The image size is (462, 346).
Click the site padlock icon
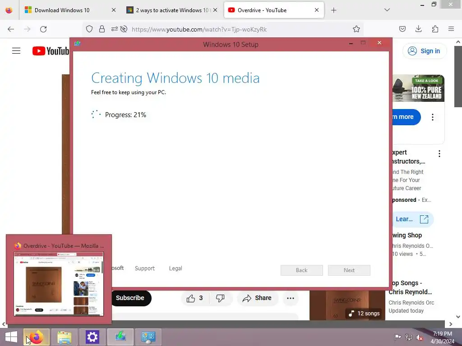click(102, 29)
